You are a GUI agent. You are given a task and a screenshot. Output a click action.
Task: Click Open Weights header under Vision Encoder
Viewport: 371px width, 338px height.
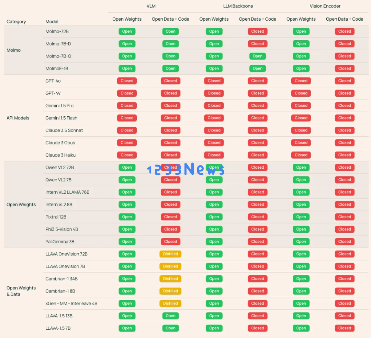click(301, 19)
